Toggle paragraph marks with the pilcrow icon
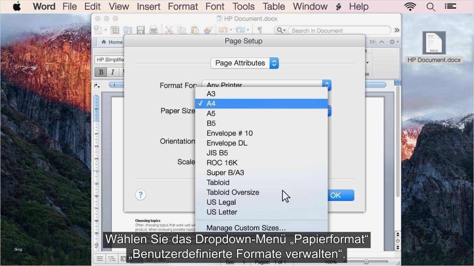Viewport: 474px width, 266px height. 260,30
